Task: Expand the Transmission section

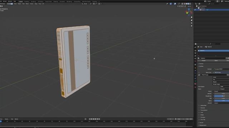Action: tap(204, 110)
